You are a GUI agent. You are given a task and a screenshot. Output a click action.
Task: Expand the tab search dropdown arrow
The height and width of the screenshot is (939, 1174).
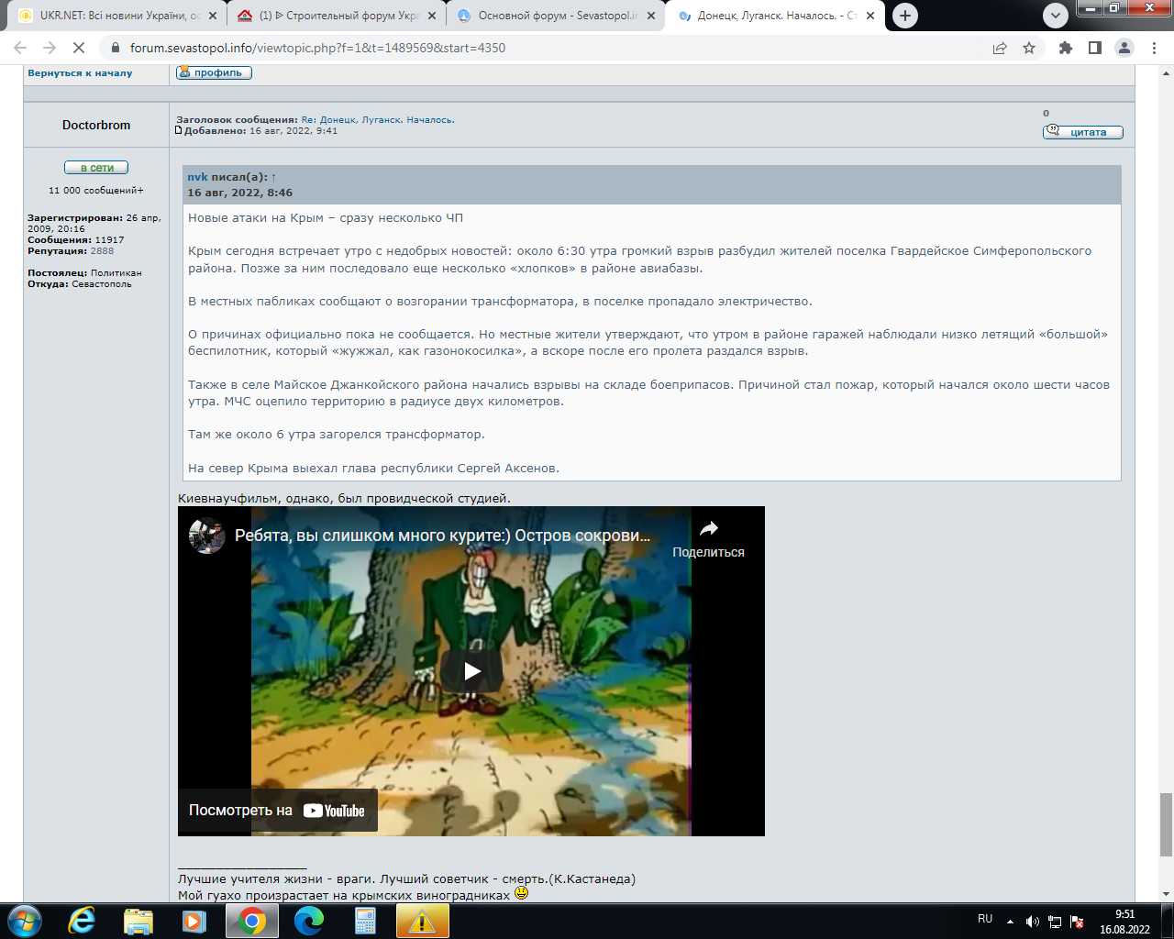tap(1056, 16)
